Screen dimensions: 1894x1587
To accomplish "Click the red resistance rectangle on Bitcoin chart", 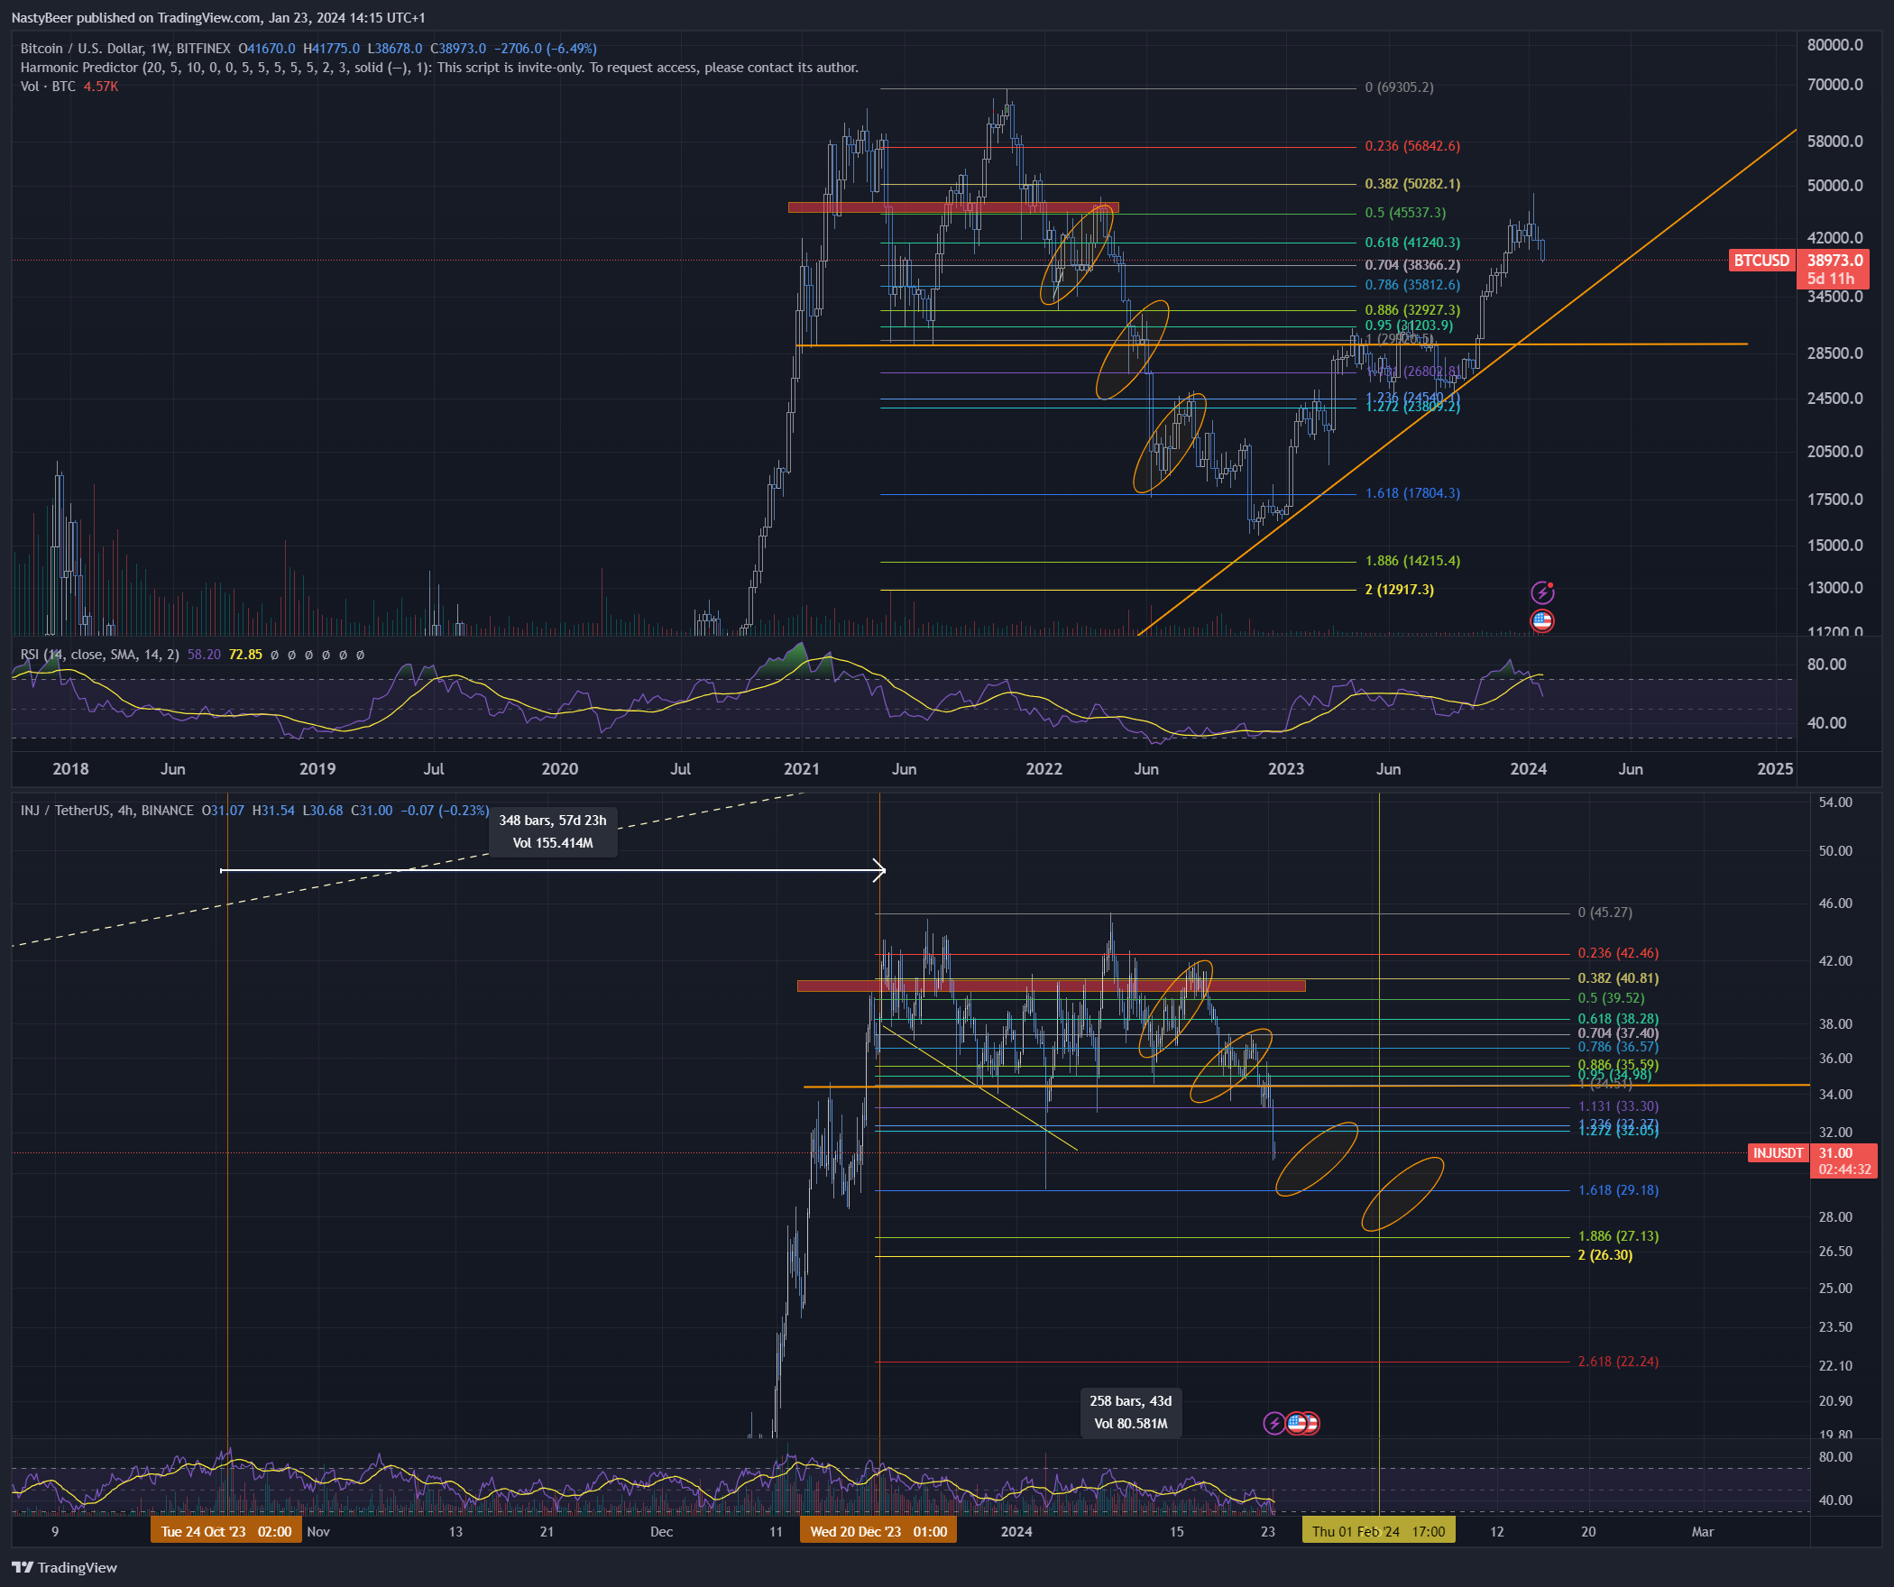I will pos(953,207).
